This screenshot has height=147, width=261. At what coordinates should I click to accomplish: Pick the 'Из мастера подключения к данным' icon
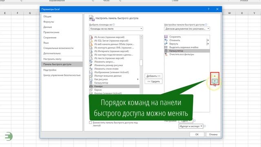click(x=91, y=55)
